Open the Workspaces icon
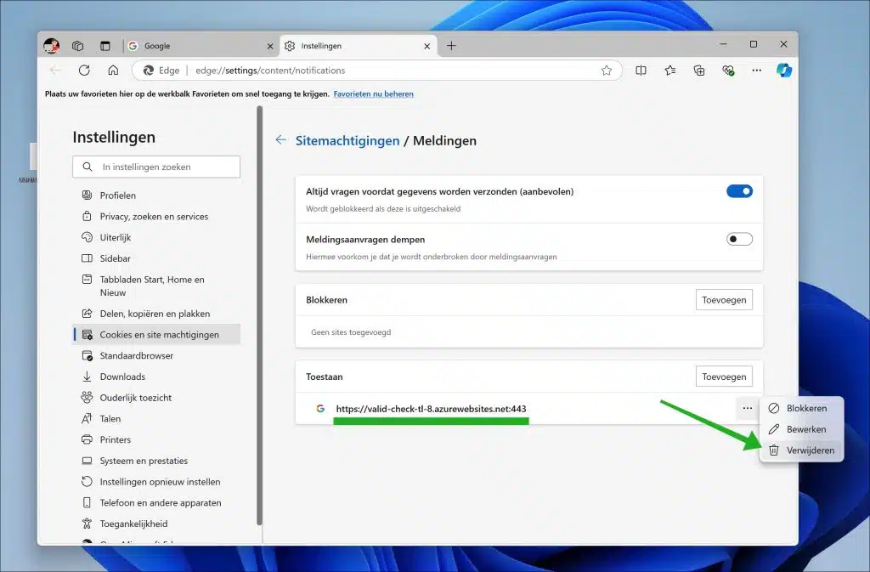 tap(77, 46)
